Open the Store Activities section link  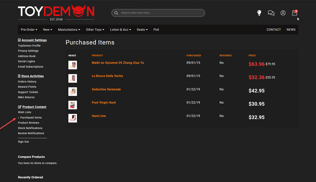pyautogui.click(x=33, y=76)
